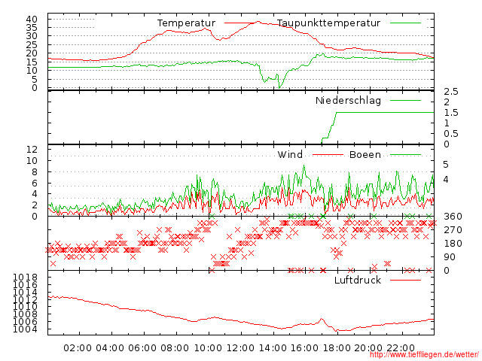Select the Taupunkttemperatur legend label

tap(328, 23)
